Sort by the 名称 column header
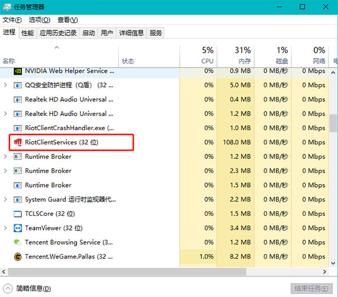Screen dimensions: 338x297 click(59, 56)
